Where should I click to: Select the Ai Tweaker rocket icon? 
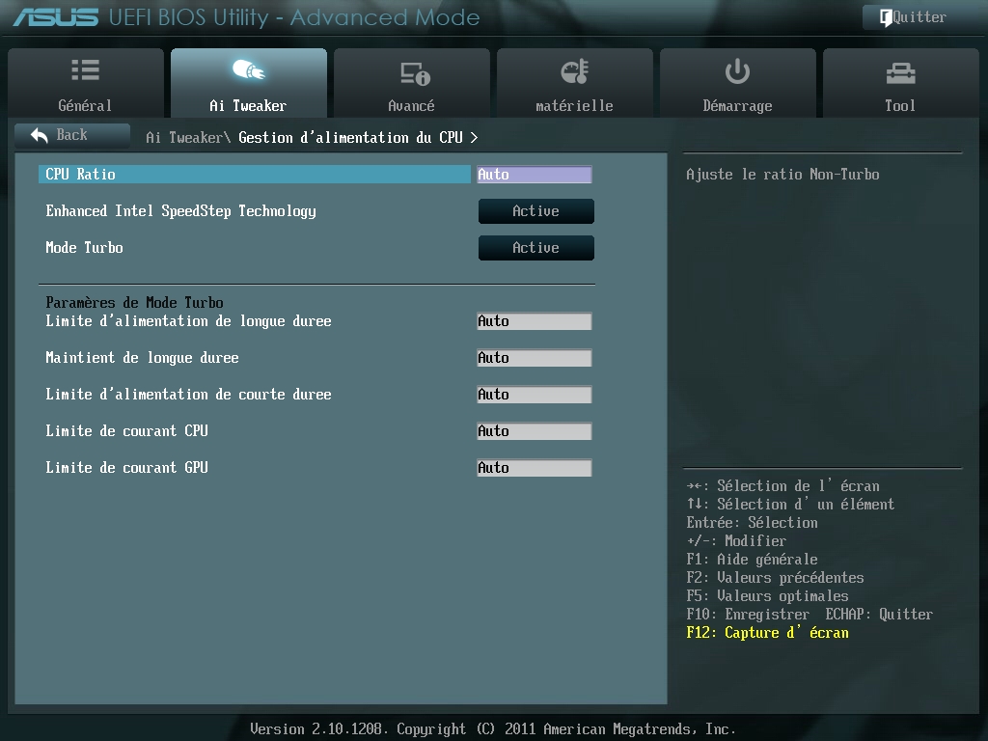[x=248, y=69]
